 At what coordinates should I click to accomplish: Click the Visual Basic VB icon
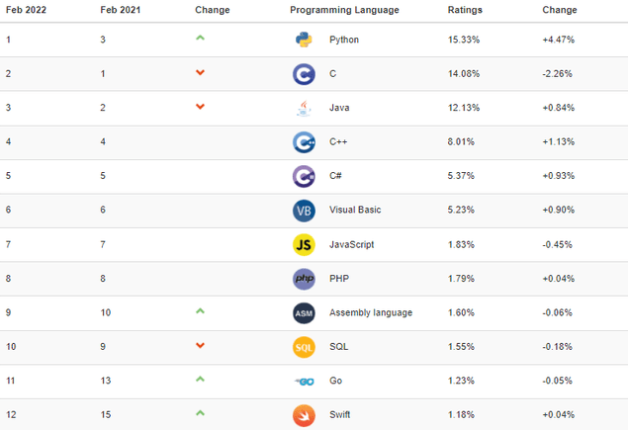[x=304, y=211]
